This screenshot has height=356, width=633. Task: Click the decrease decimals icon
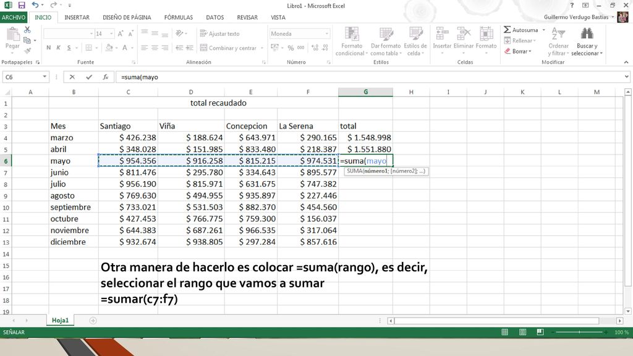pyautogui.click(x=325, y=48)
